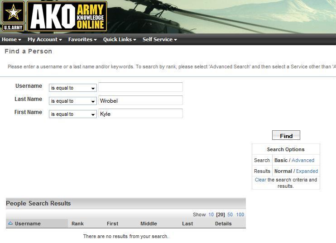The image size is (336, 243).
Task: Open the Home menu
Action: pyautogui.click(x=11, y=39)
